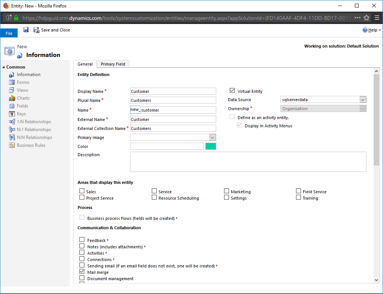
Task: Enable Sales area for this entity
Action: pos(82,191)
